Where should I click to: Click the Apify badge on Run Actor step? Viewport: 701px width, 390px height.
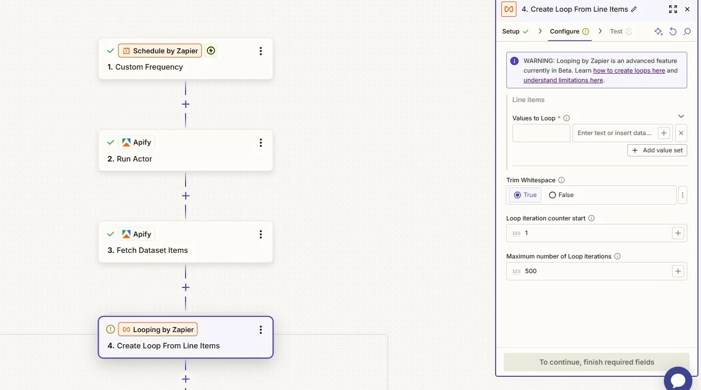(137, 143)
